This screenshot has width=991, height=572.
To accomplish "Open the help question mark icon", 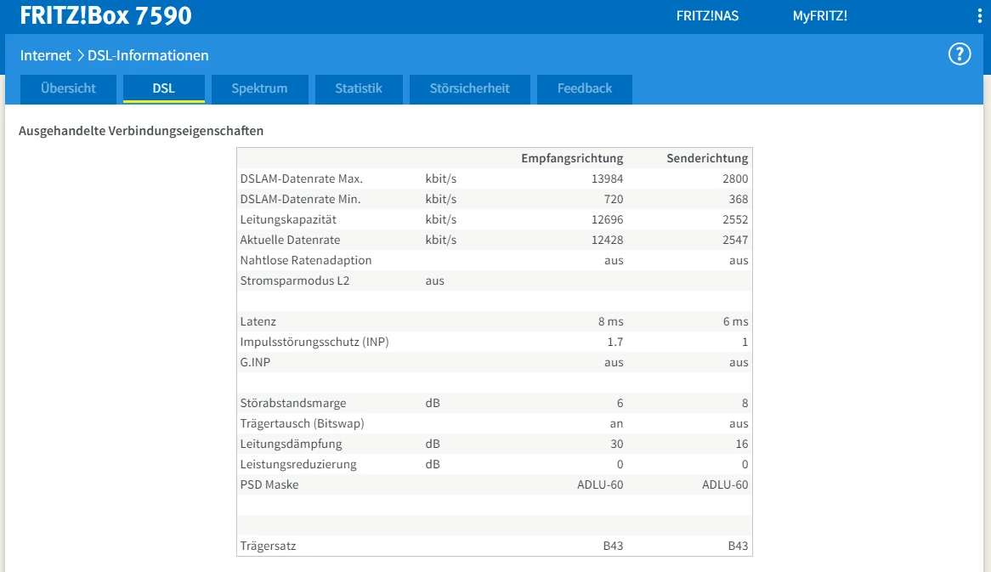I will point(959,54).
